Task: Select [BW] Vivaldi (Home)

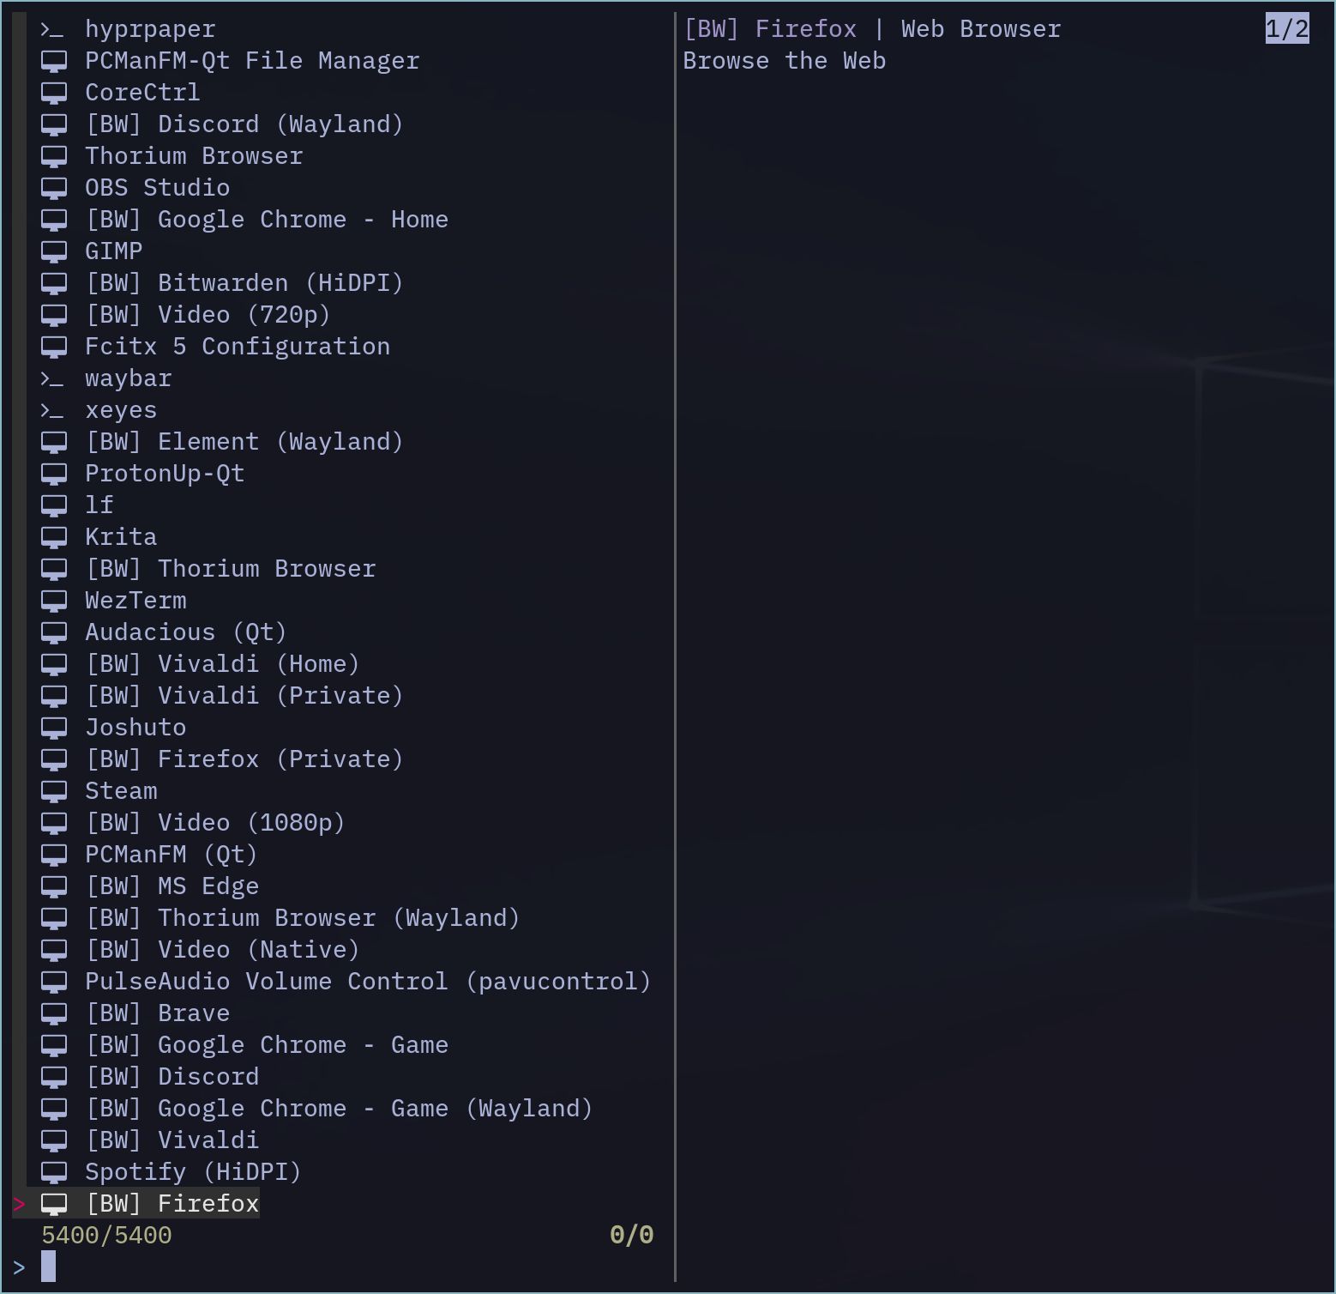Action: point(222,665)
